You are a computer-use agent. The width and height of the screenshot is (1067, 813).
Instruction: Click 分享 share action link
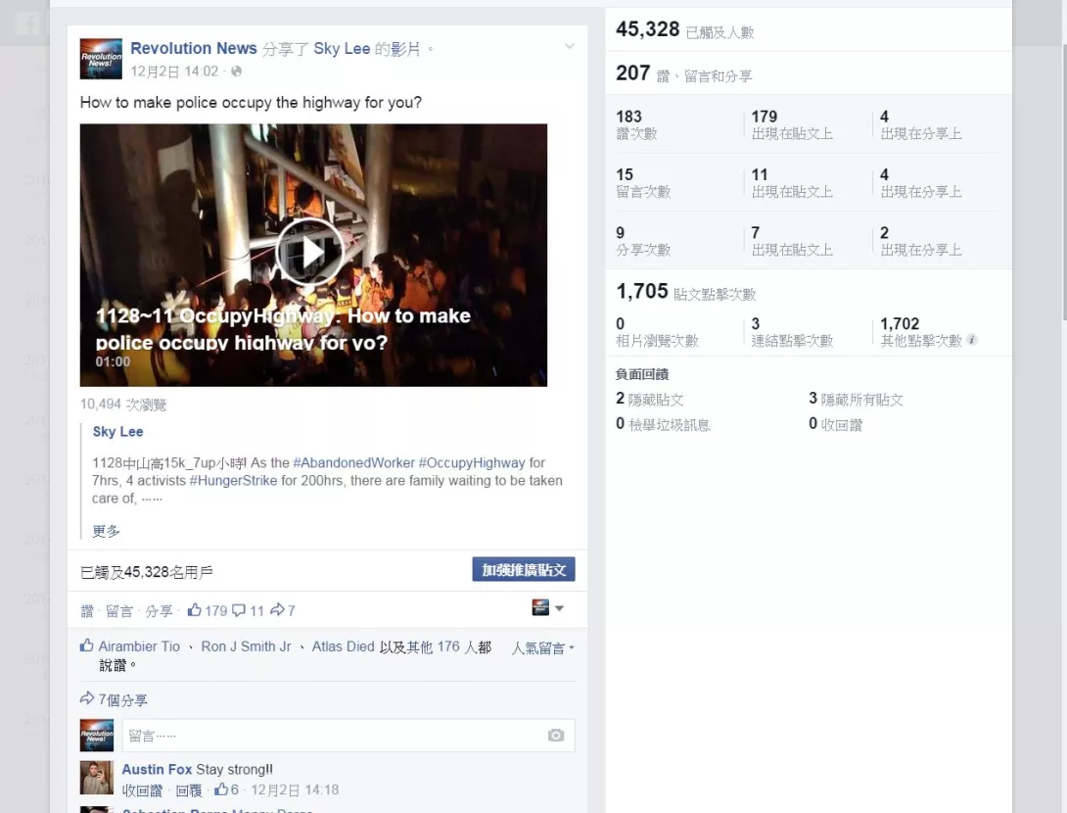(x=159, y=611)
